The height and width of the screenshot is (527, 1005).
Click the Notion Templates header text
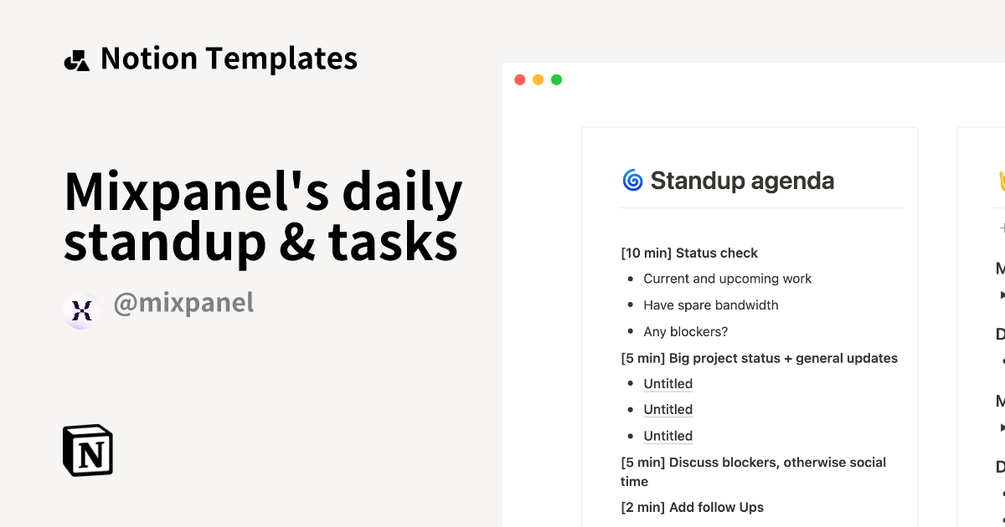tap(229, 58)
